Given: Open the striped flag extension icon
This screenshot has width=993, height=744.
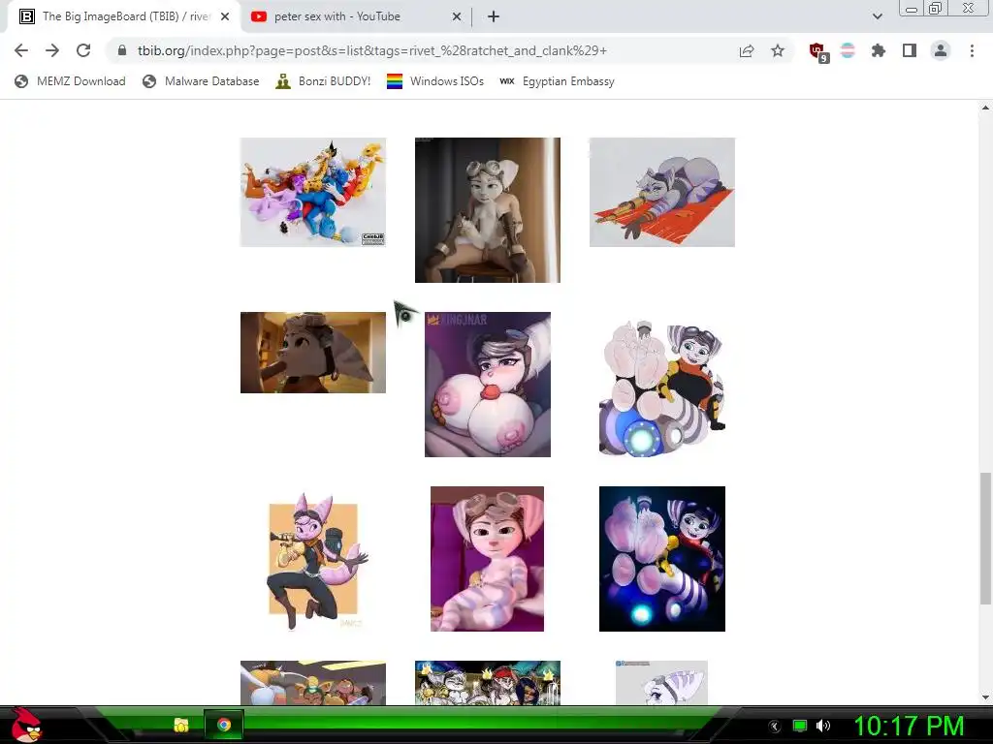Looking at the screenshot, I should 848,50.
